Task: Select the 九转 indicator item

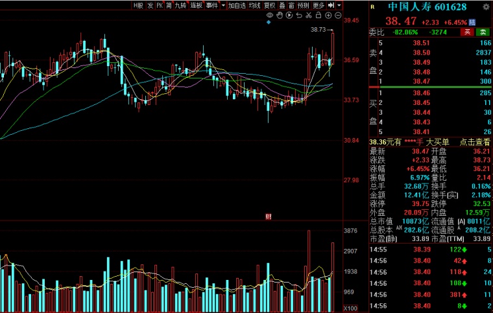Action: coord(180,5)
